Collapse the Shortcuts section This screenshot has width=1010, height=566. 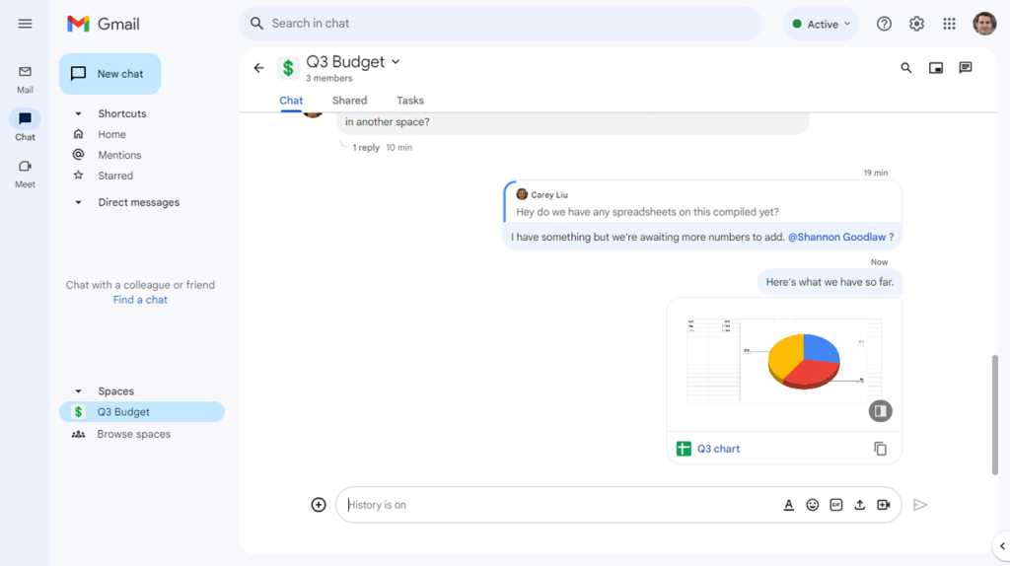click(78, 113)
